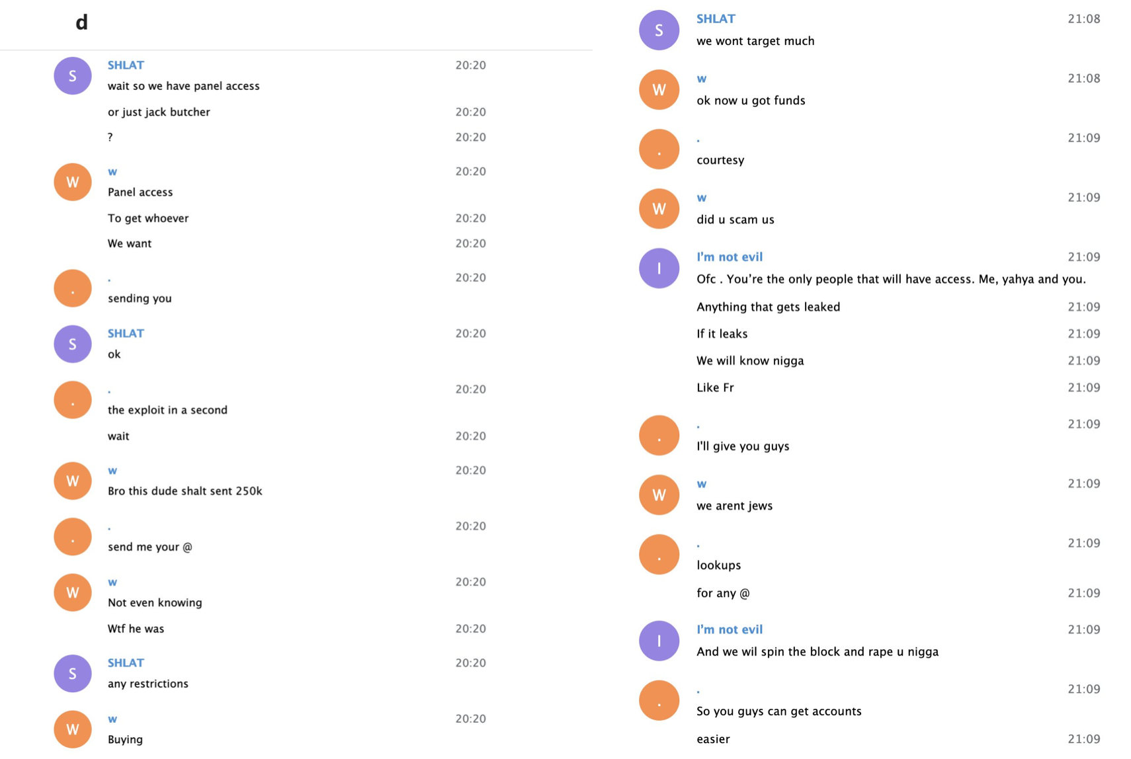Open the "I'm not evil" name above "Ofc" message
This screenshot has height=759, width=1131.
coord(729,257)
